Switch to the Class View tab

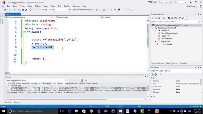[x=183, y=63]
